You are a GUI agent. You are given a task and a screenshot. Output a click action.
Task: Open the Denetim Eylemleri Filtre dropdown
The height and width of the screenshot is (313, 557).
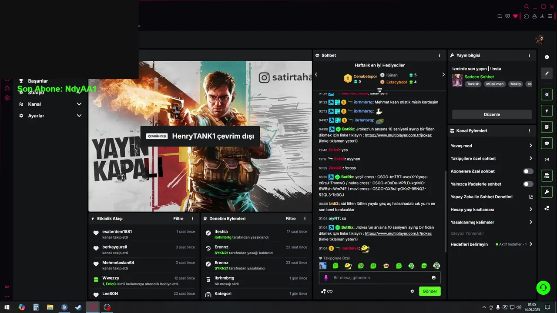click(291, 219)
